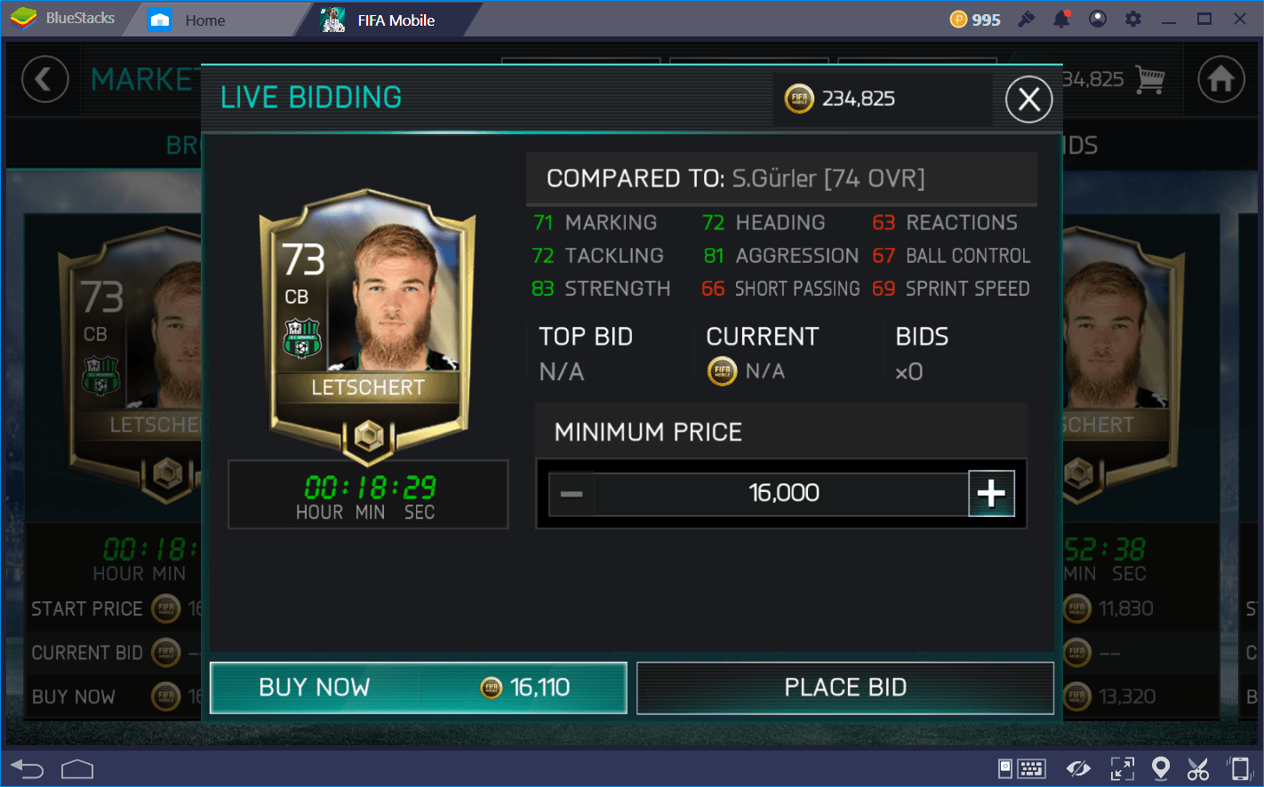Click the Place Bid button
Image resolution: width=1264 pixels, height=787 pixels.
845,688
